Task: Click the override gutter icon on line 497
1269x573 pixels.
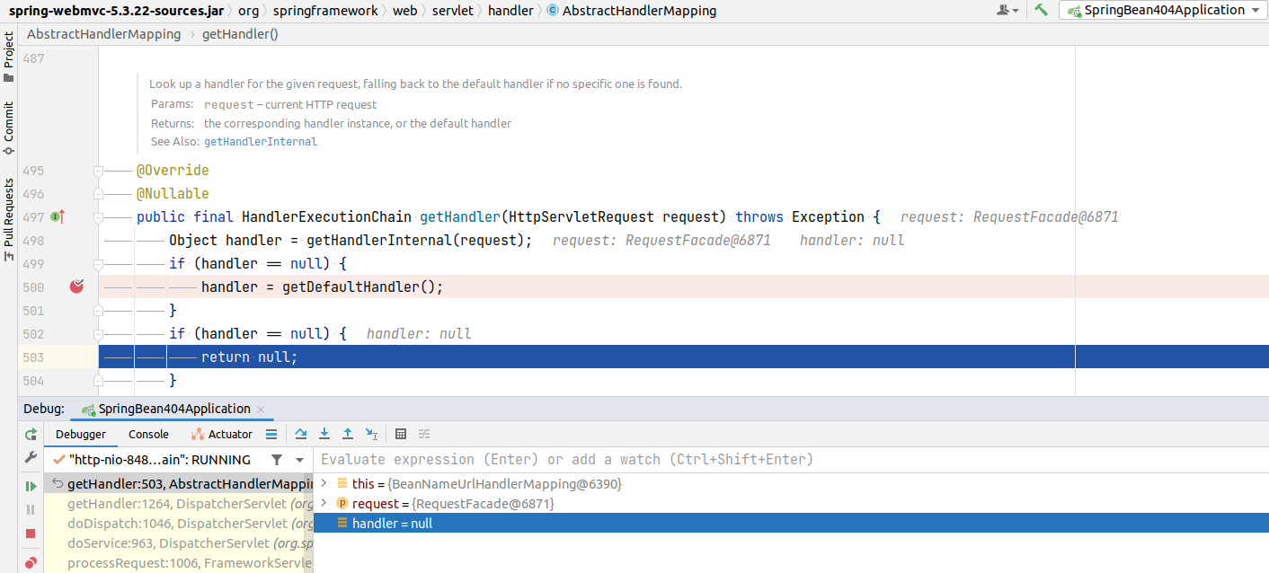Action: tap(57, 216)
